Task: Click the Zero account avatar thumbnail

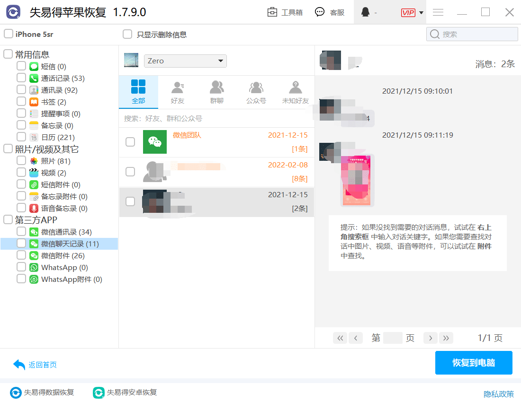Action: [131, 61]
